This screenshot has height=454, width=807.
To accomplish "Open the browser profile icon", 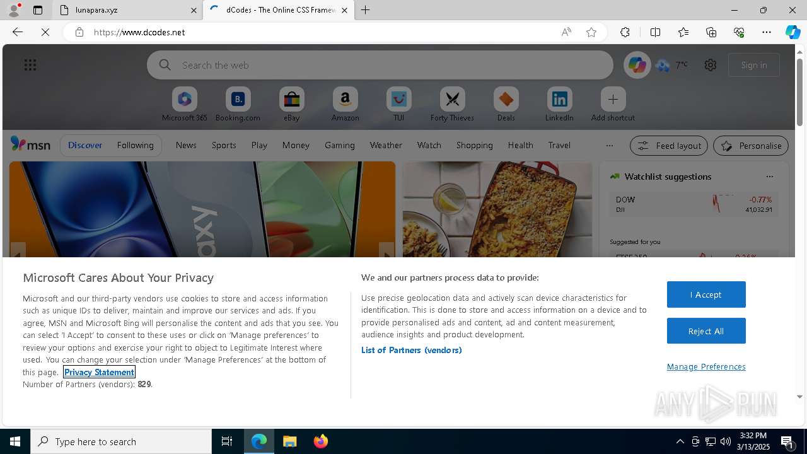I will coord(13,10).
